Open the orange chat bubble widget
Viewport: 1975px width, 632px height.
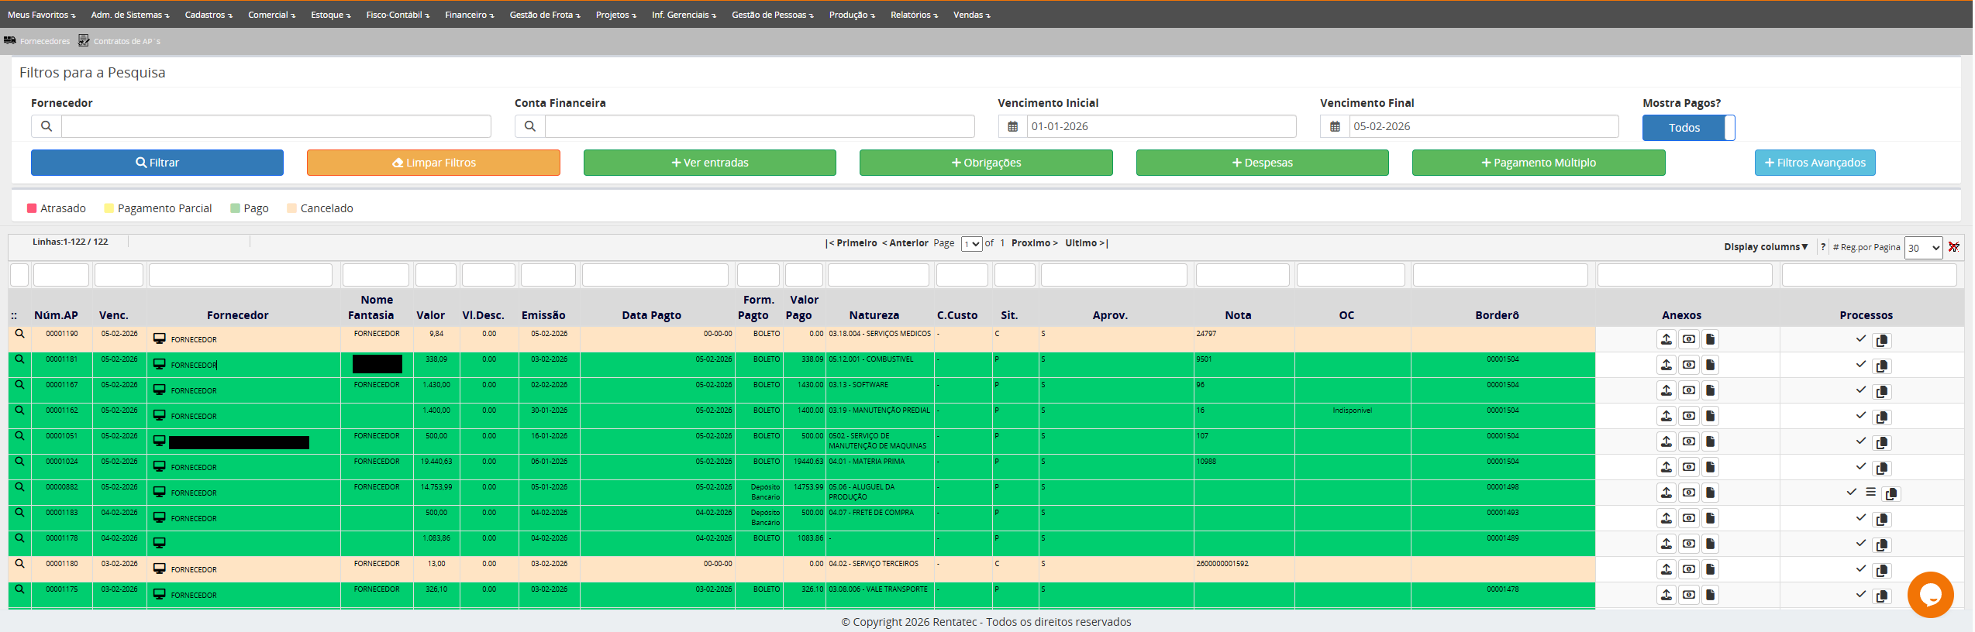pos(1929,594)
